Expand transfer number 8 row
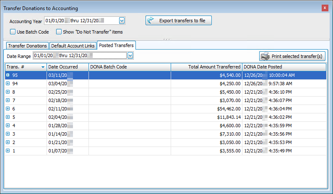The height and width of the screenshot is (194, 333). [x=8, y=92]
